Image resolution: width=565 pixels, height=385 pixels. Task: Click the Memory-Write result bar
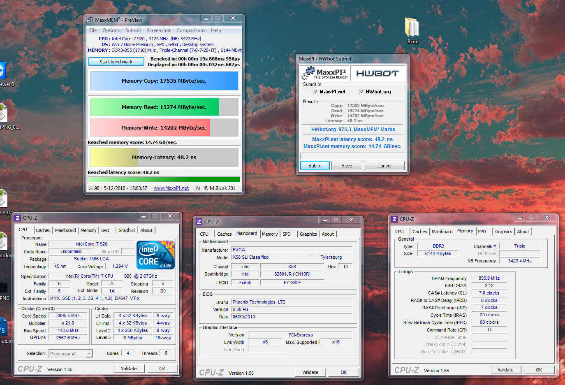(164, 128)
